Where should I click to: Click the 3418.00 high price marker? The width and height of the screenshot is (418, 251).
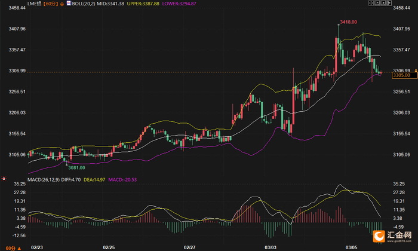[x=348, y=22]
